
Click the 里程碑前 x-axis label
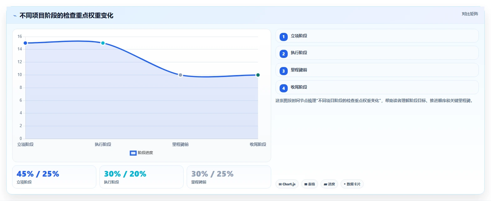click(180, 145)
